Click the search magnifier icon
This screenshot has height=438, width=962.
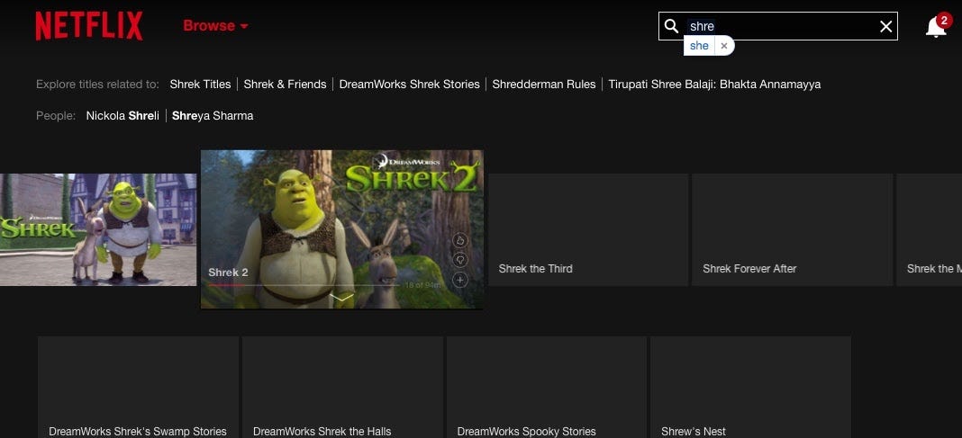tap(671, 26)
